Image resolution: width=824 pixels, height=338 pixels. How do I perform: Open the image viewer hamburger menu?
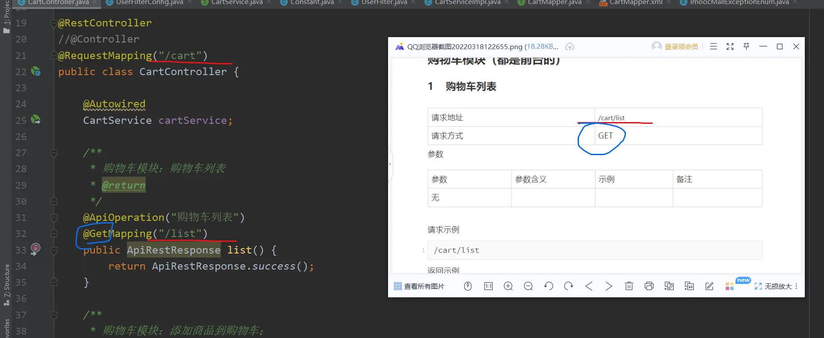tap(714, 46)
